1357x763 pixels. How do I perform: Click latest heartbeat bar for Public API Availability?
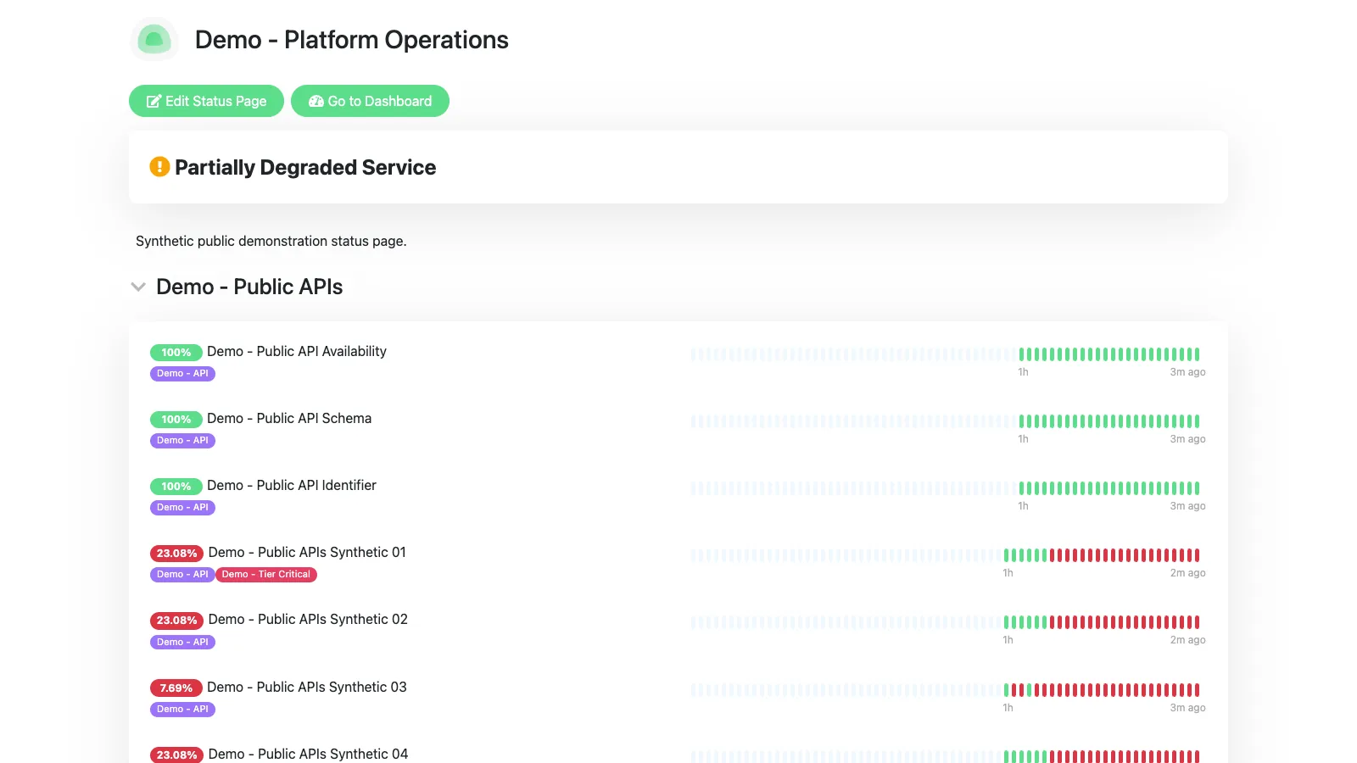point(1197,354)
